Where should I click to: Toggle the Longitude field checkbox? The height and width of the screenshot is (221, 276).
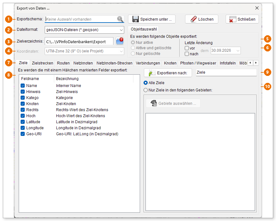tap(22, 128)
